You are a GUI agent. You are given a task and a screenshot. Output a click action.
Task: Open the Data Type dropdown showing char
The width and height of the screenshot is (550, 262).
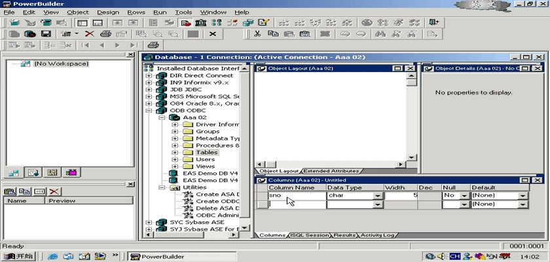pyautogui.click(x=377, y=196)
